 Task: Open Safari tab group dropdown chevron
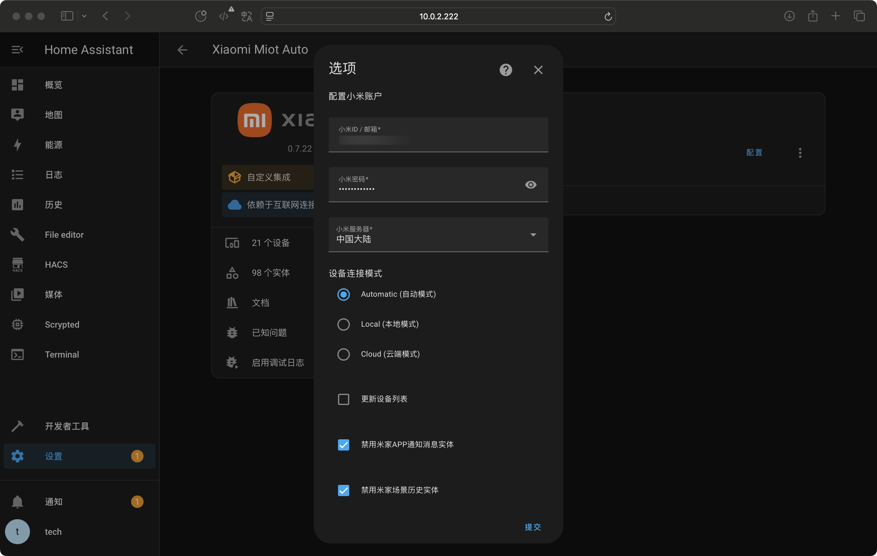pyautogui.click(x=84, y=16)
